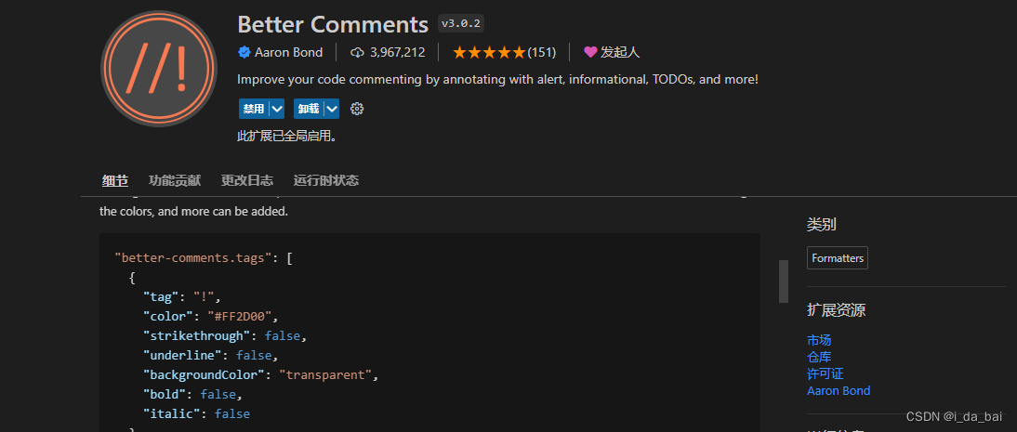Click the Better Comments title
The image size is (1017, 432).
(x=333, y=24)
